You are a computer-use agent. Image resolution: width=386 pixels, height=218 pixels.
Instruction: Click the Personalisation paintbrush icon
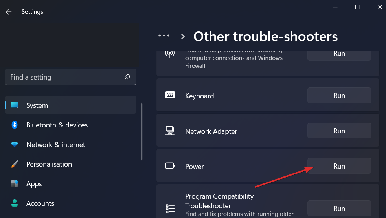click(15, 164)
